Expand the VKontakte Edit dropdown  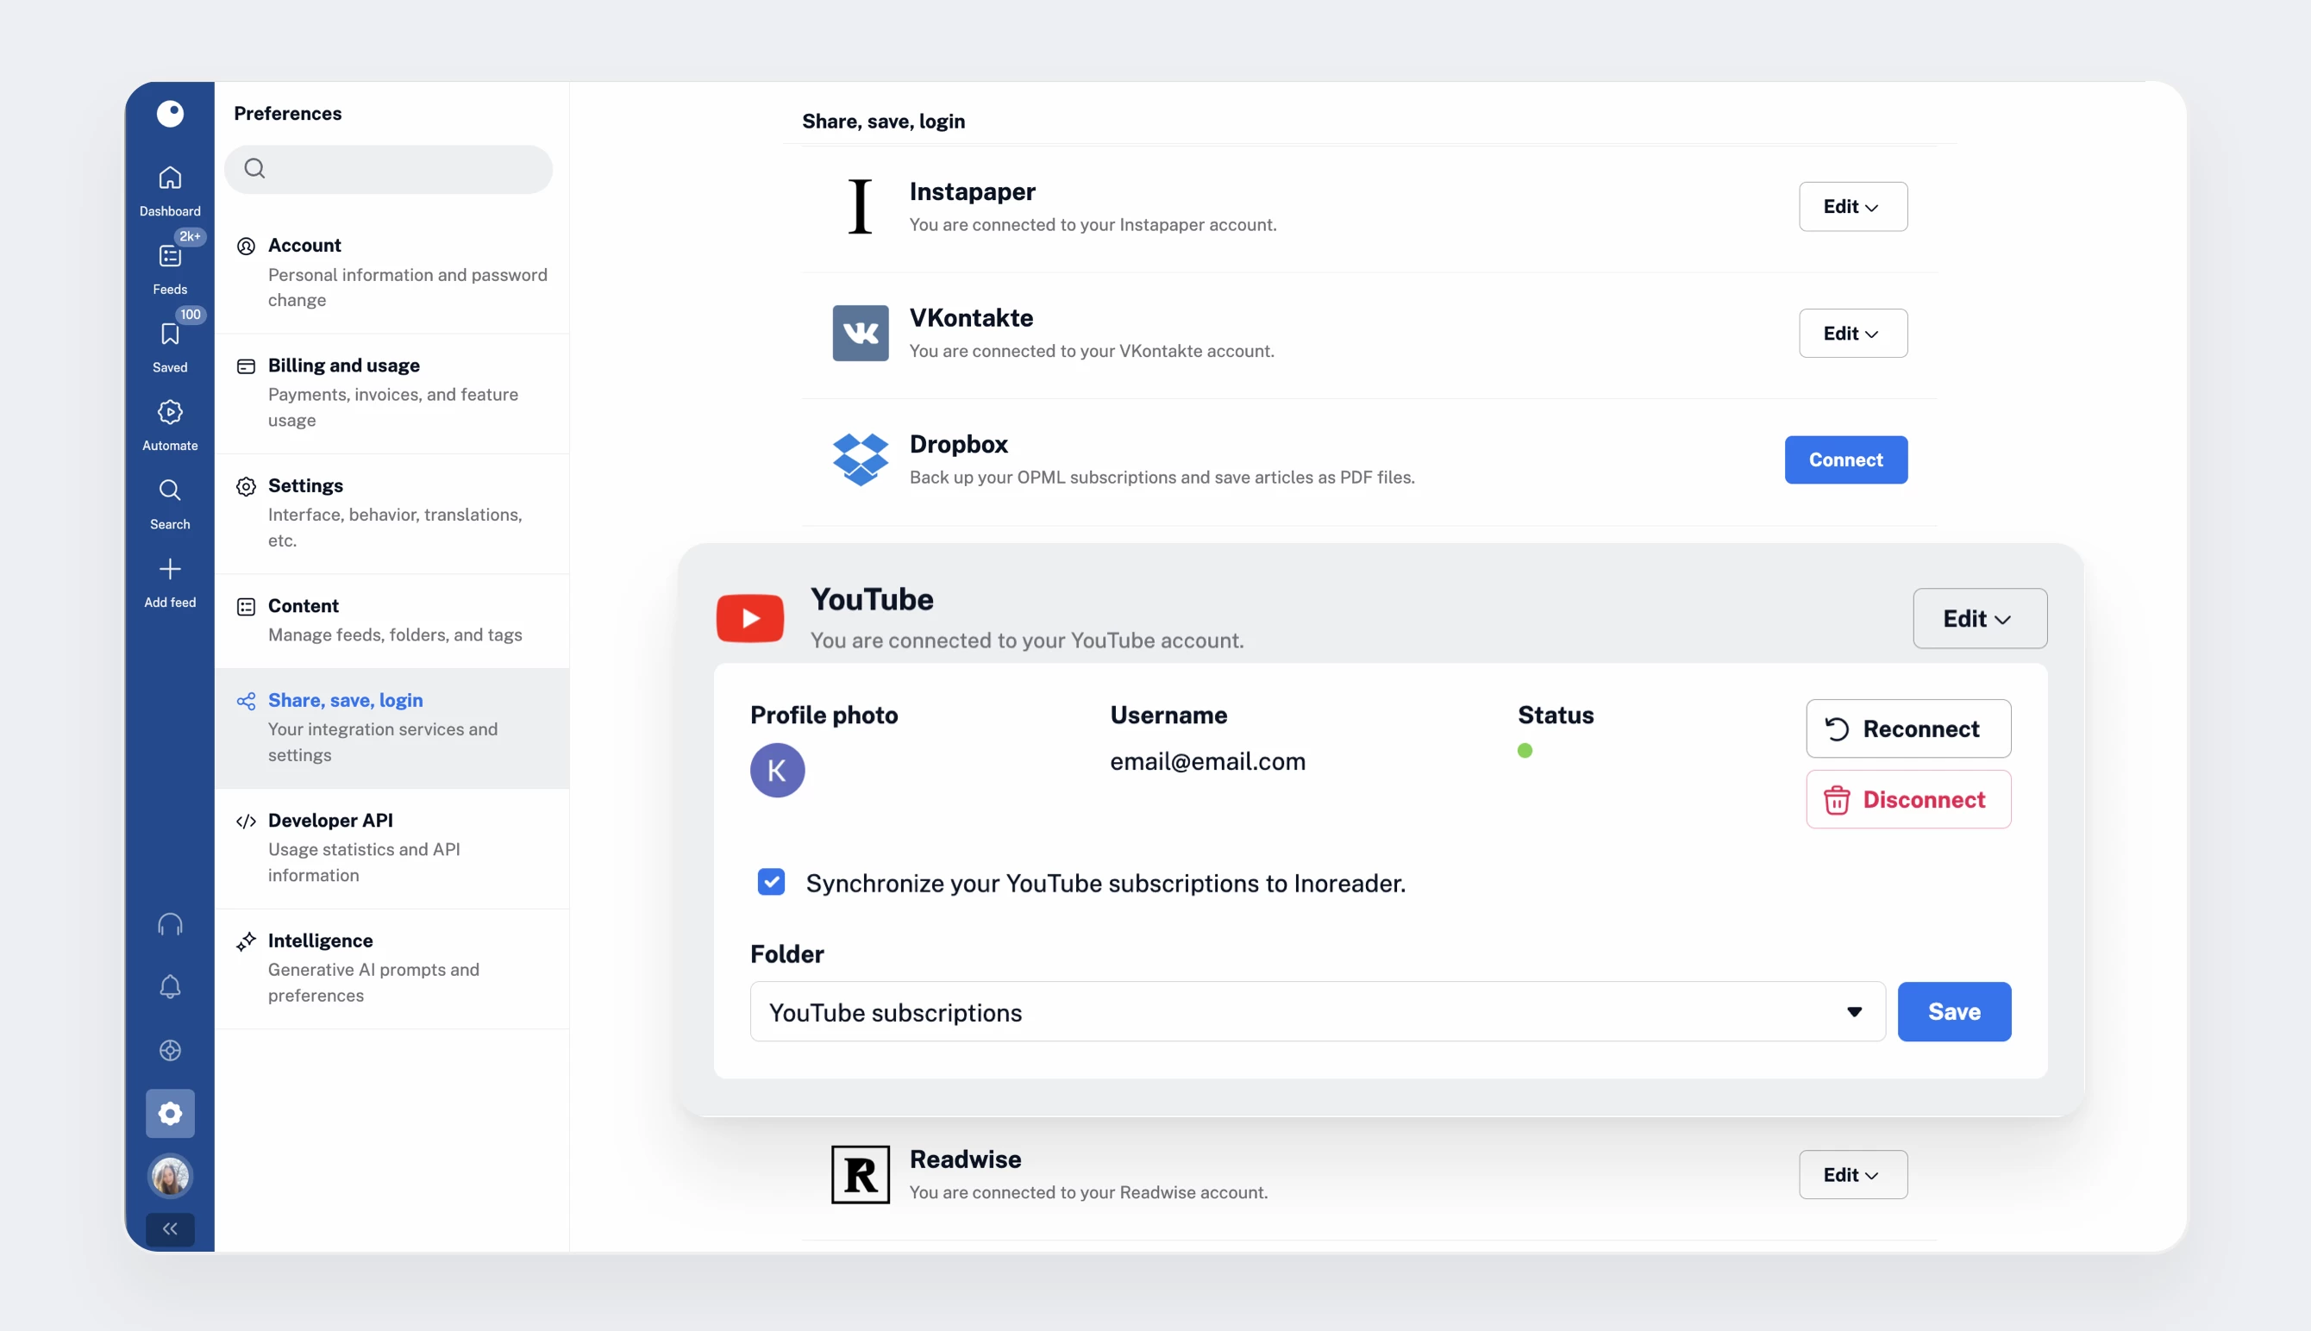[x=1852, y=334]
